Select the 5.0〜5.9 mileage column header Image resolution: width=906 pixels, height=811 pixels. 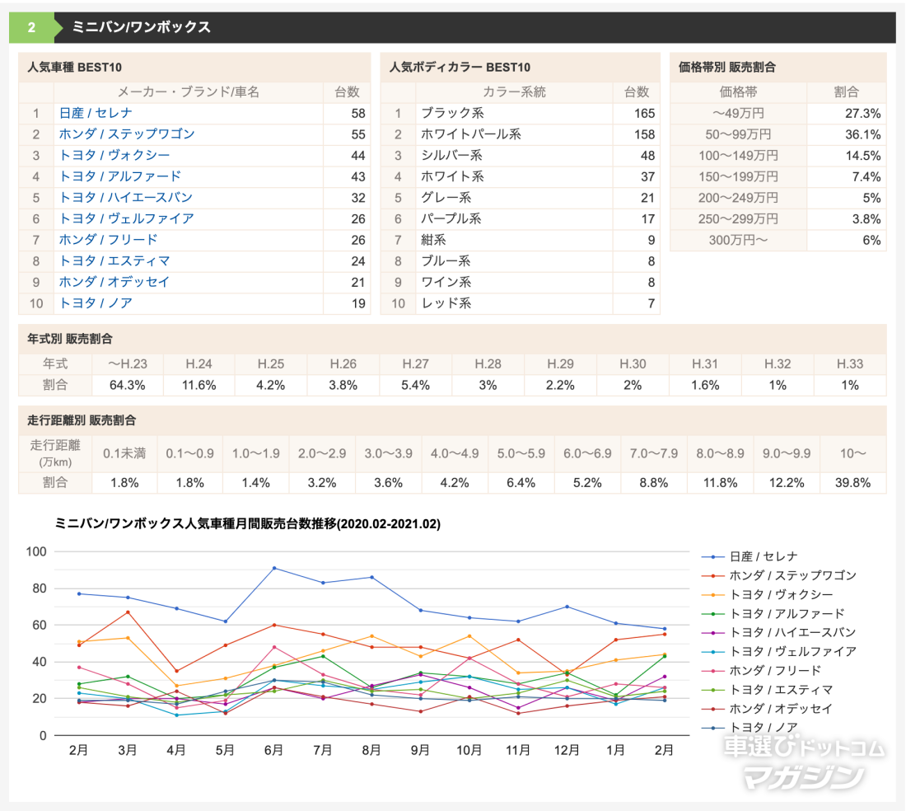[x=521, y=453]
